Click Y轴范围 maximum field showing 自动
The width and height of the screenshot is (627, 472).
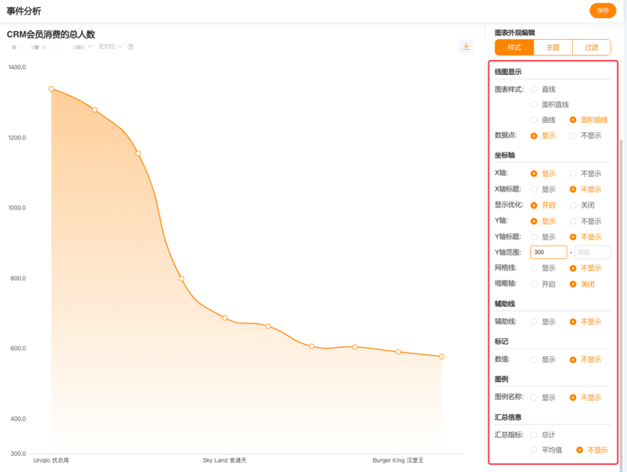[x=592, y=252]
